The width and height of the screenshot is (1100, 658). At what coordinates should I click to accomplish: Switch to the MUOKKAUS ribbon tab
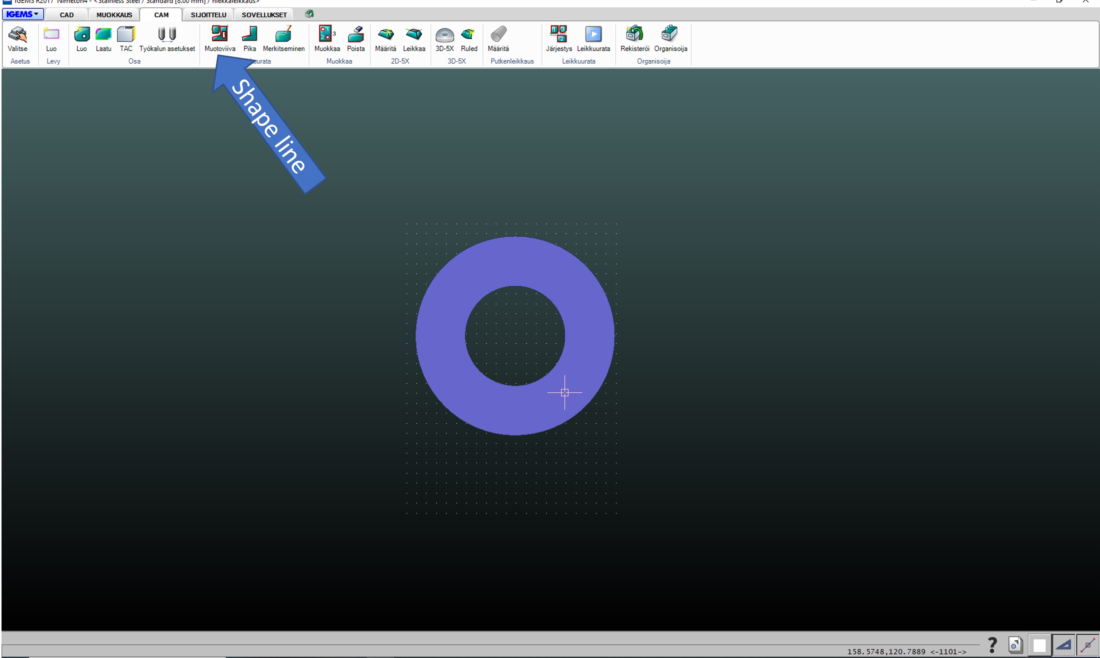pos(114,15)
